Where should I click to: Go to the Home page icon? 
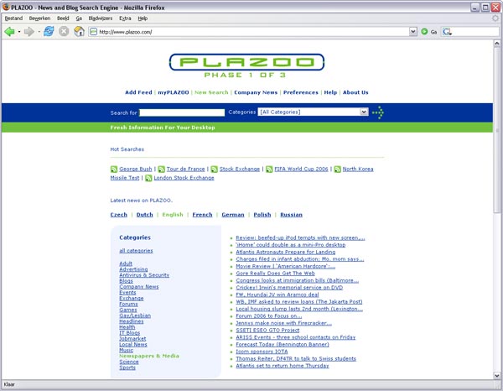tap(79, 32)
